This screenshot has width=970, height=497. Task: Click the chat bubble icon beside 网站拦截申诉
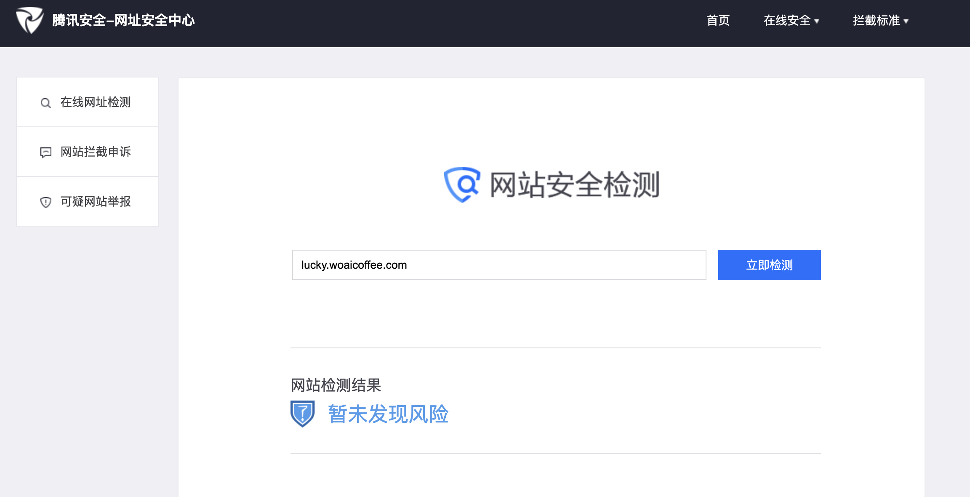pos(45,152)
